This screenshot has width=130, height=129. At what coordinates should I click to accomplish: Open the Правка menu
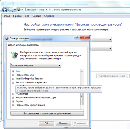[17, 16]
